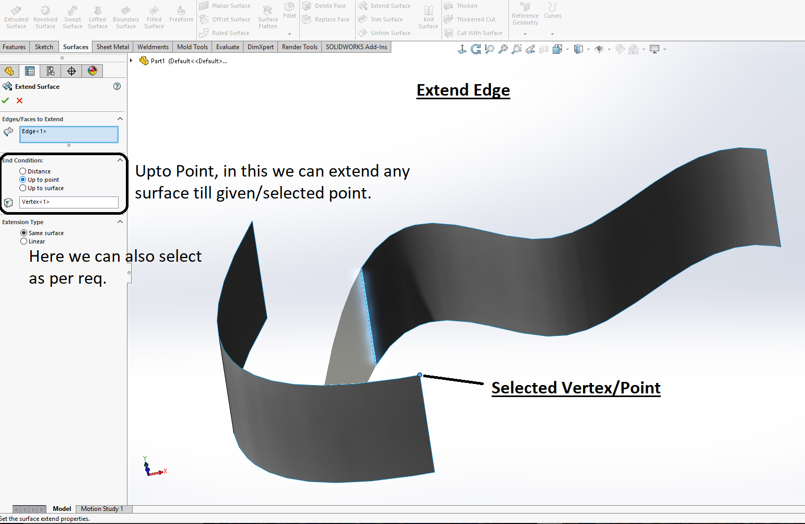Open the Display Style dropdown arrow
Image resolution: width=805 pixels, height=524 pixels.
[x=588, y=50]
